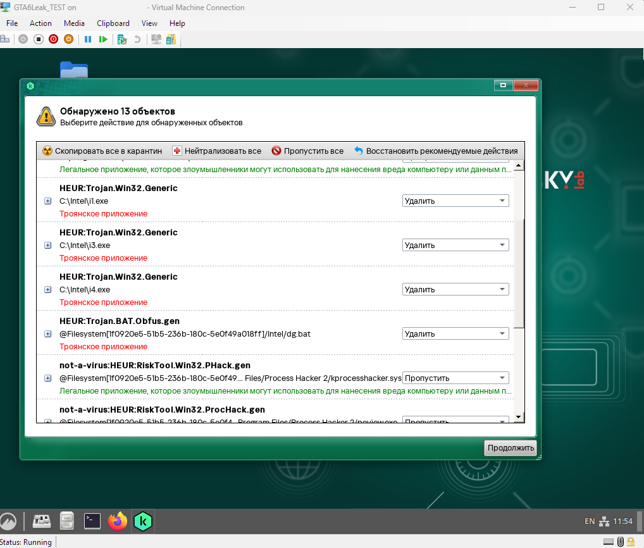This screenshot has height=548, width=644.
Task: Launch Firefox from the taskbar
Action: [118, 521]
